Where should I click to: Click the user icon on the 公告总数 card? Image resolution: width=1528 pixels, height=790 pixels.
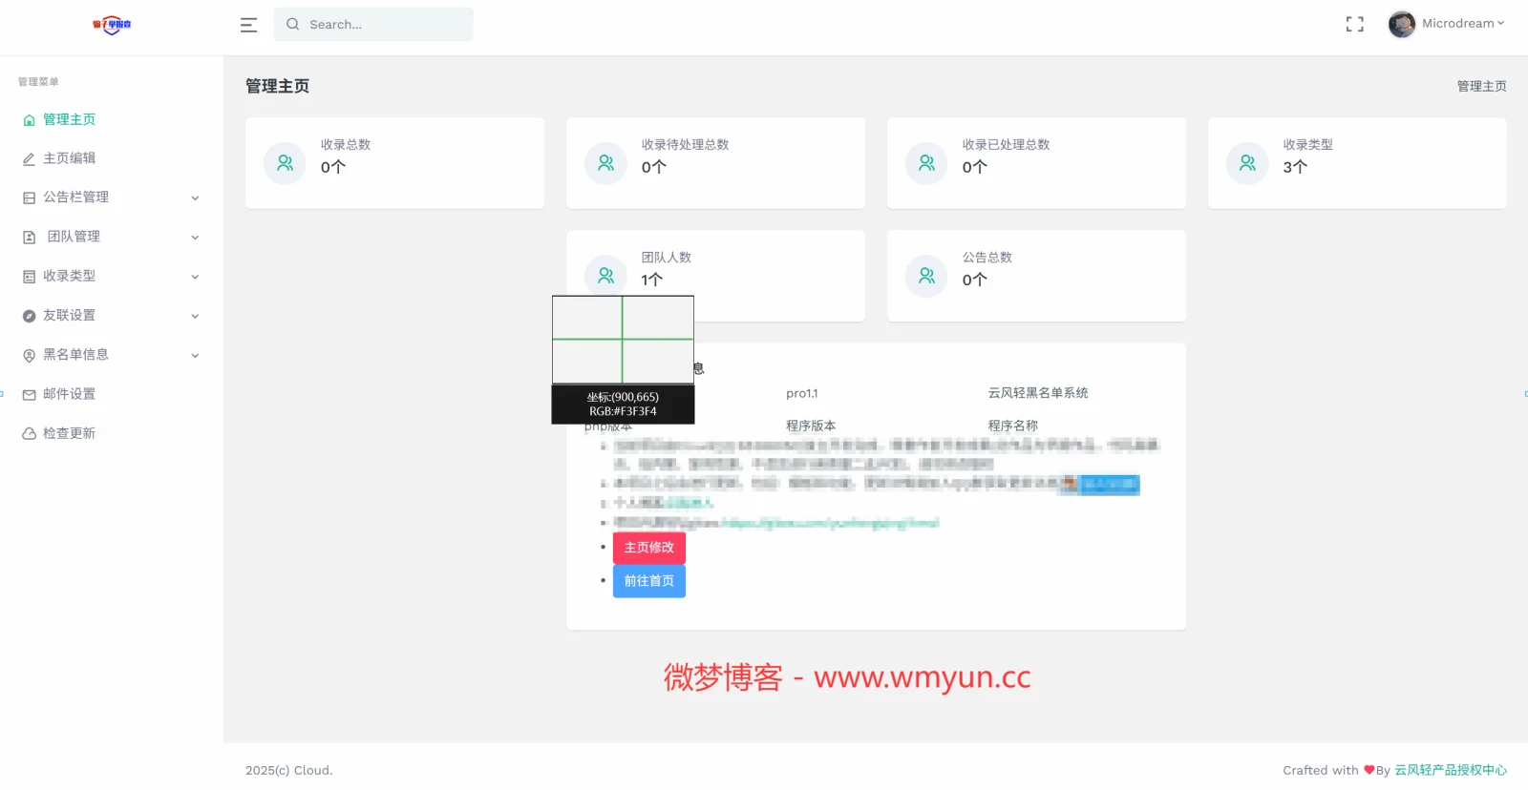(x=926, y=276)
